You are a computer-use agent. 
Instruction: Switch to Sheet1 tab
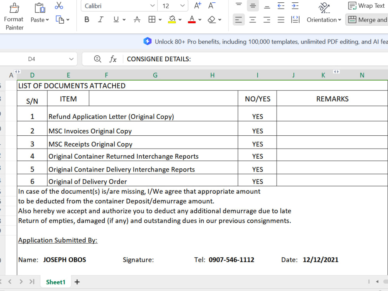tap(55, 282)
